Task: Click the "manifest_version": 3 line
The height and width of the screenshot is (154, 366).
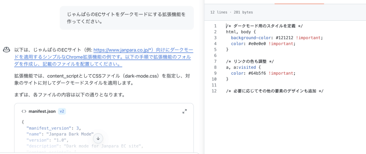Action: coord(54,128)
